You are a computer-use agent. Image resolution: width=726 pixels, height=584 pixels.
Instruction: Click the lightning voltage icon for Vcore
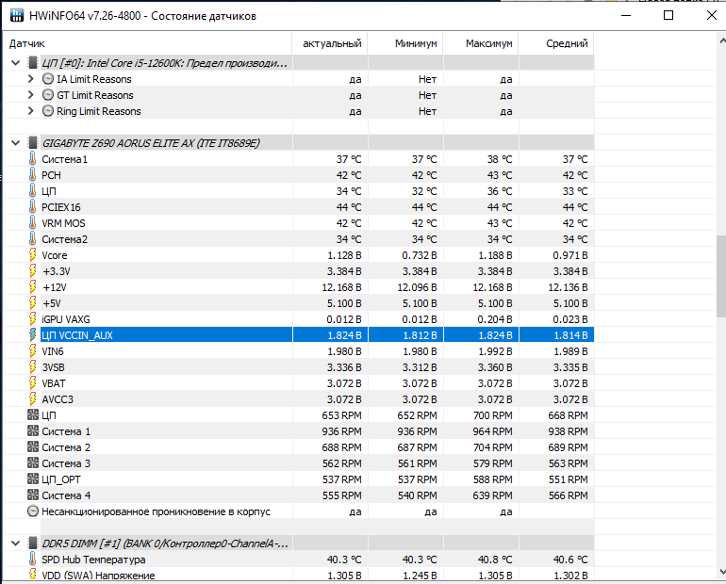[32, 255]
